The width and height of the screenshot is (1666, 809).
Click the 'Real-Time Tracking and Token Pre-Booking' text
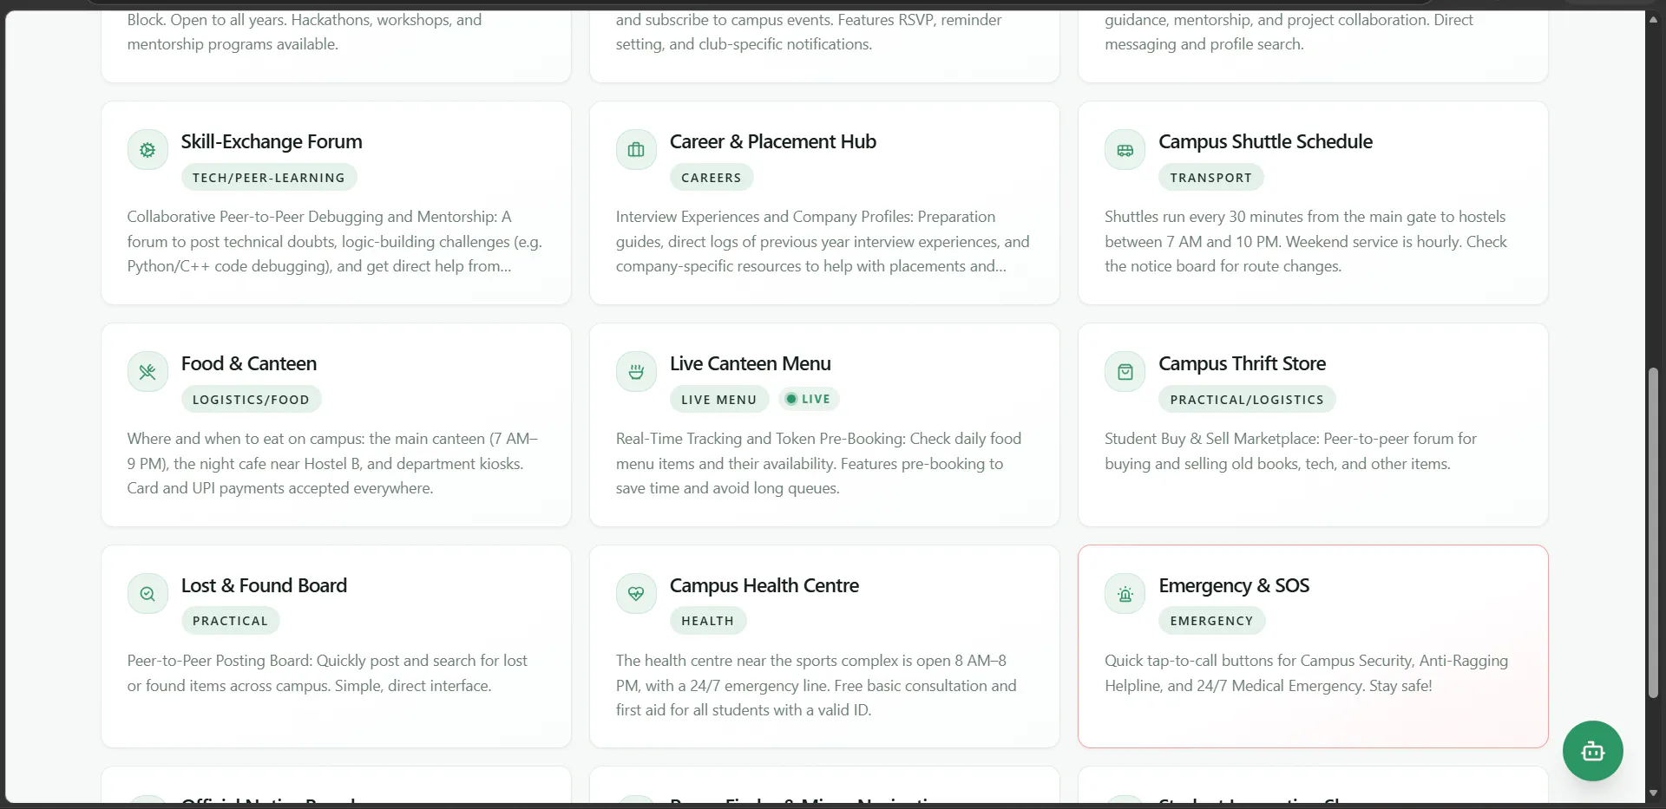[x=818, y=463]
